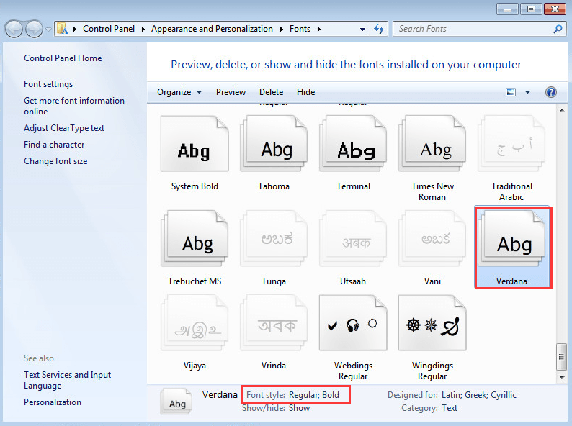Click the Forward navigation arrow
Viewport: 572px width, 426px height.
pyautogui.click(x=34, y=29)
